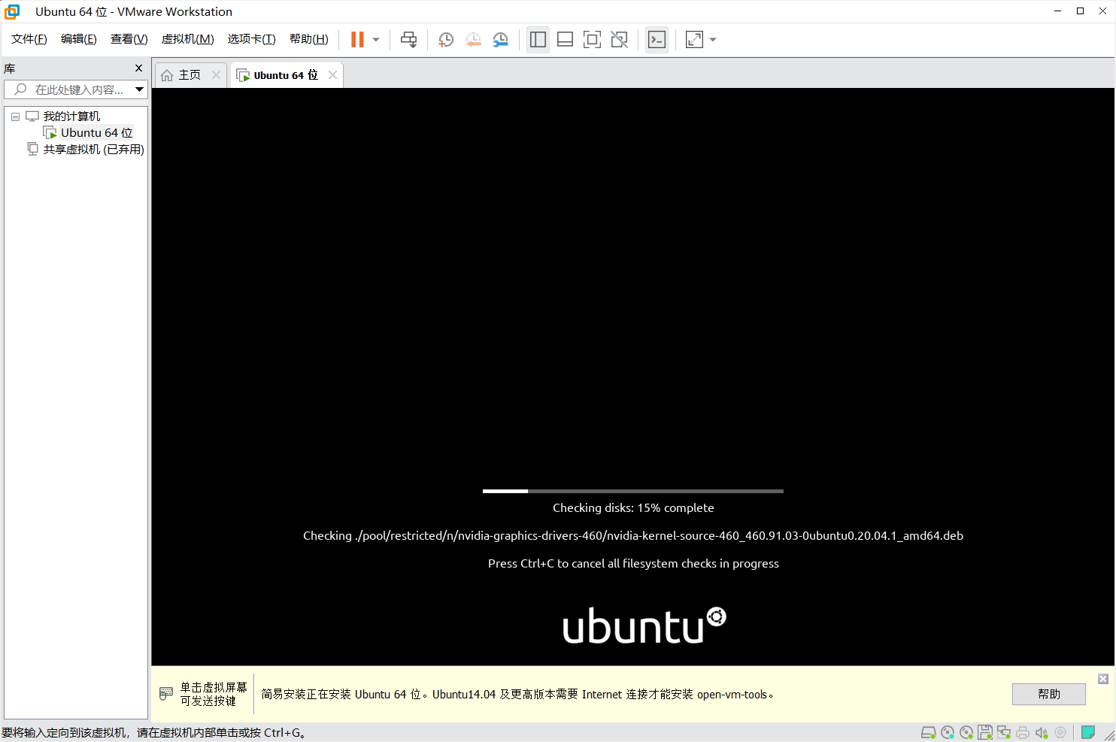Open the stretch mode dropdown arrow
Image resolution: width=1116 pixels, height=742 pixels.
tap(712, 39)
